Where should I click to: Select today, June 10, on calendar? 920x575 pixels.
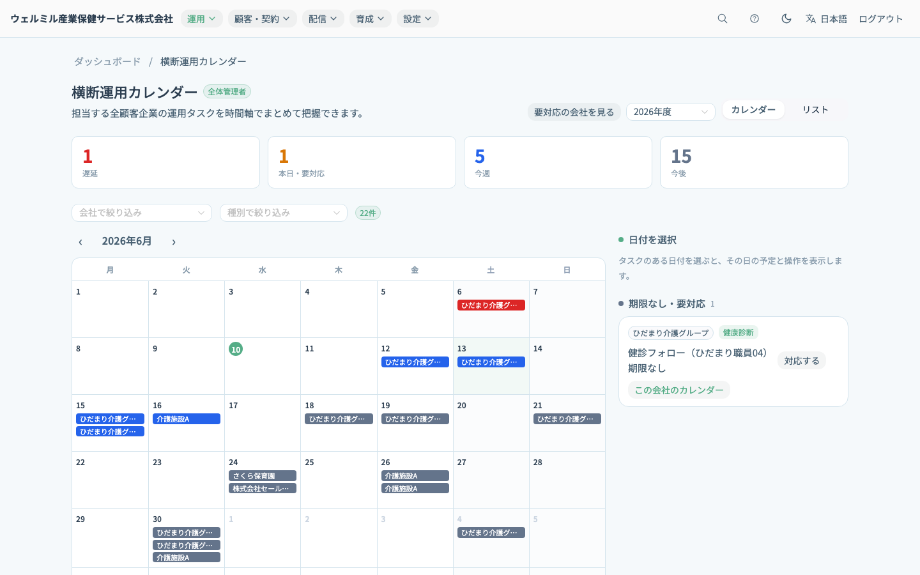coord(236,349)
